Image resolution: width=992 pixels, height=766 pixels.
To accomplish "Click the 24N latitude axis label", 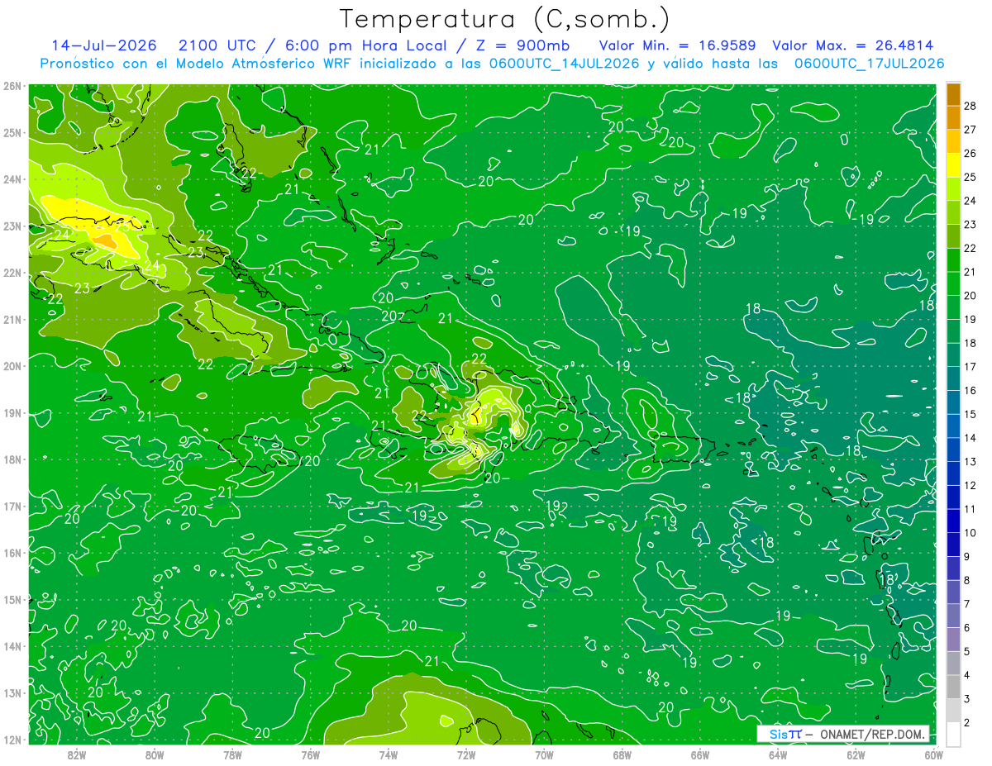I will coord(12,179).
